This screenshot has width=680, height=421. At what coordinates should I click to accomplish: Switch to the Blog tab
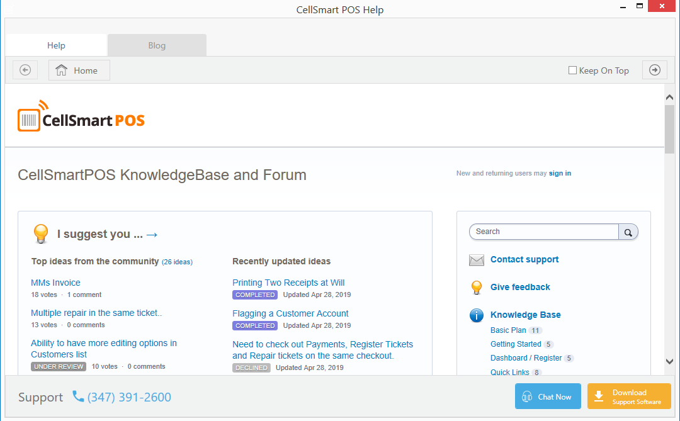click(x=157, y=45)
